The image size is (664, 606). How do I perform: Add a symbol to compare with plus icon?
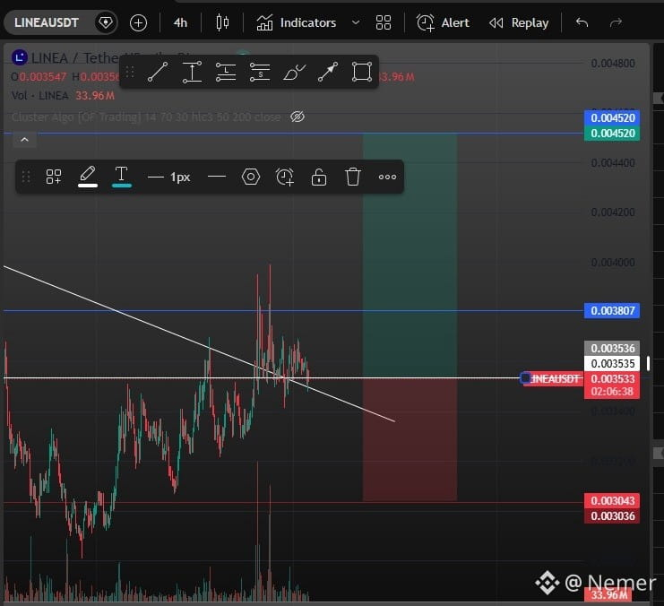pyautogui.click(x=138, y=23)
